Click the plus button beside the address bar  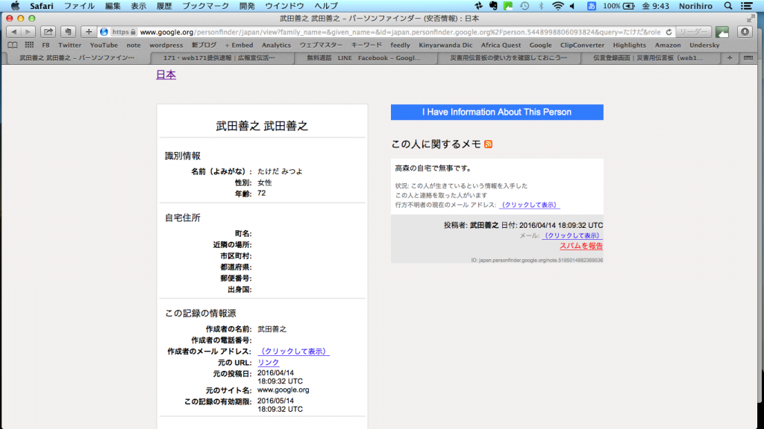pyautogui.click(x=88, y=32)
